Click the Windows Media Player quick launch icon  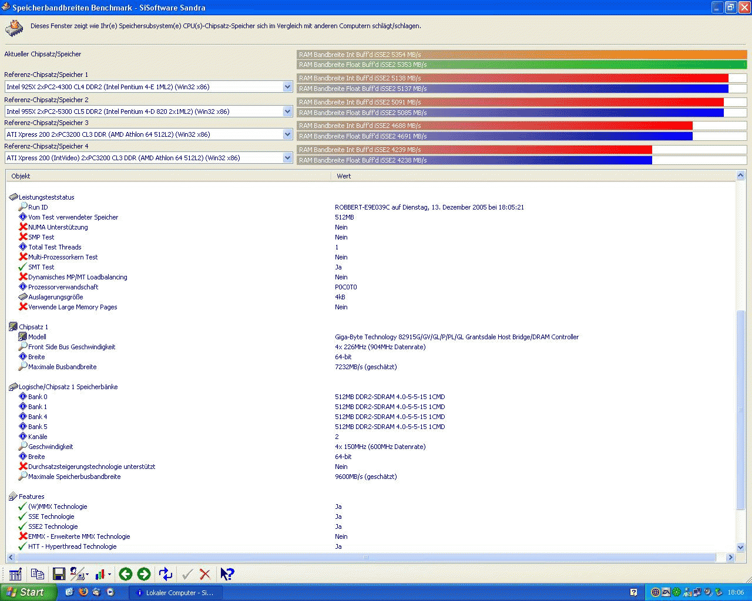tap(110, 592)
